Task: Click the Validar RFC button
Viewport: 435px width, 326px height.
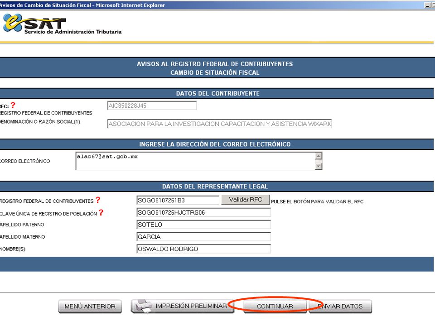Action: [246, 200]
